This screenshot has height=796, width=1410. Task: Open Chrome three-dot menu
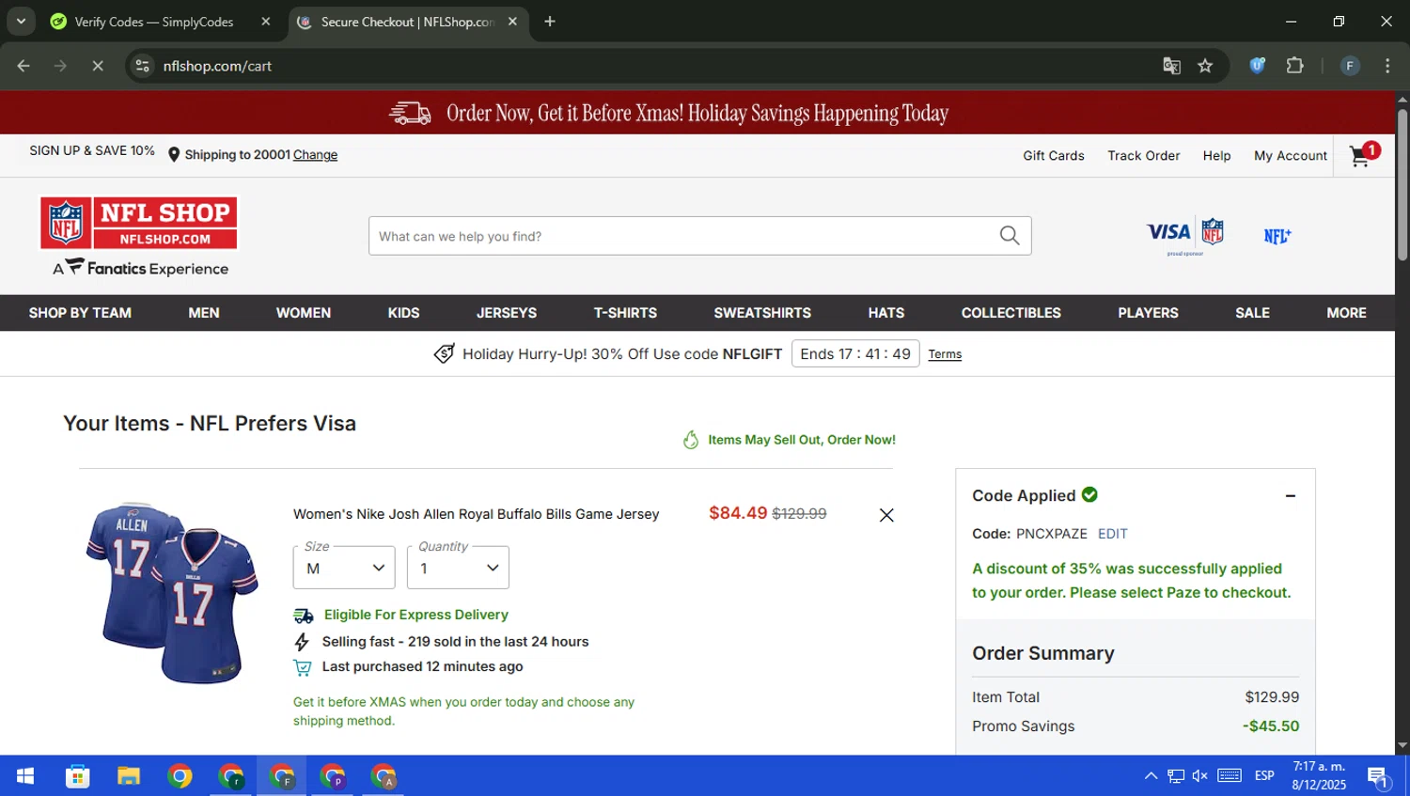pyautogui.click(x=1387, y=66)
